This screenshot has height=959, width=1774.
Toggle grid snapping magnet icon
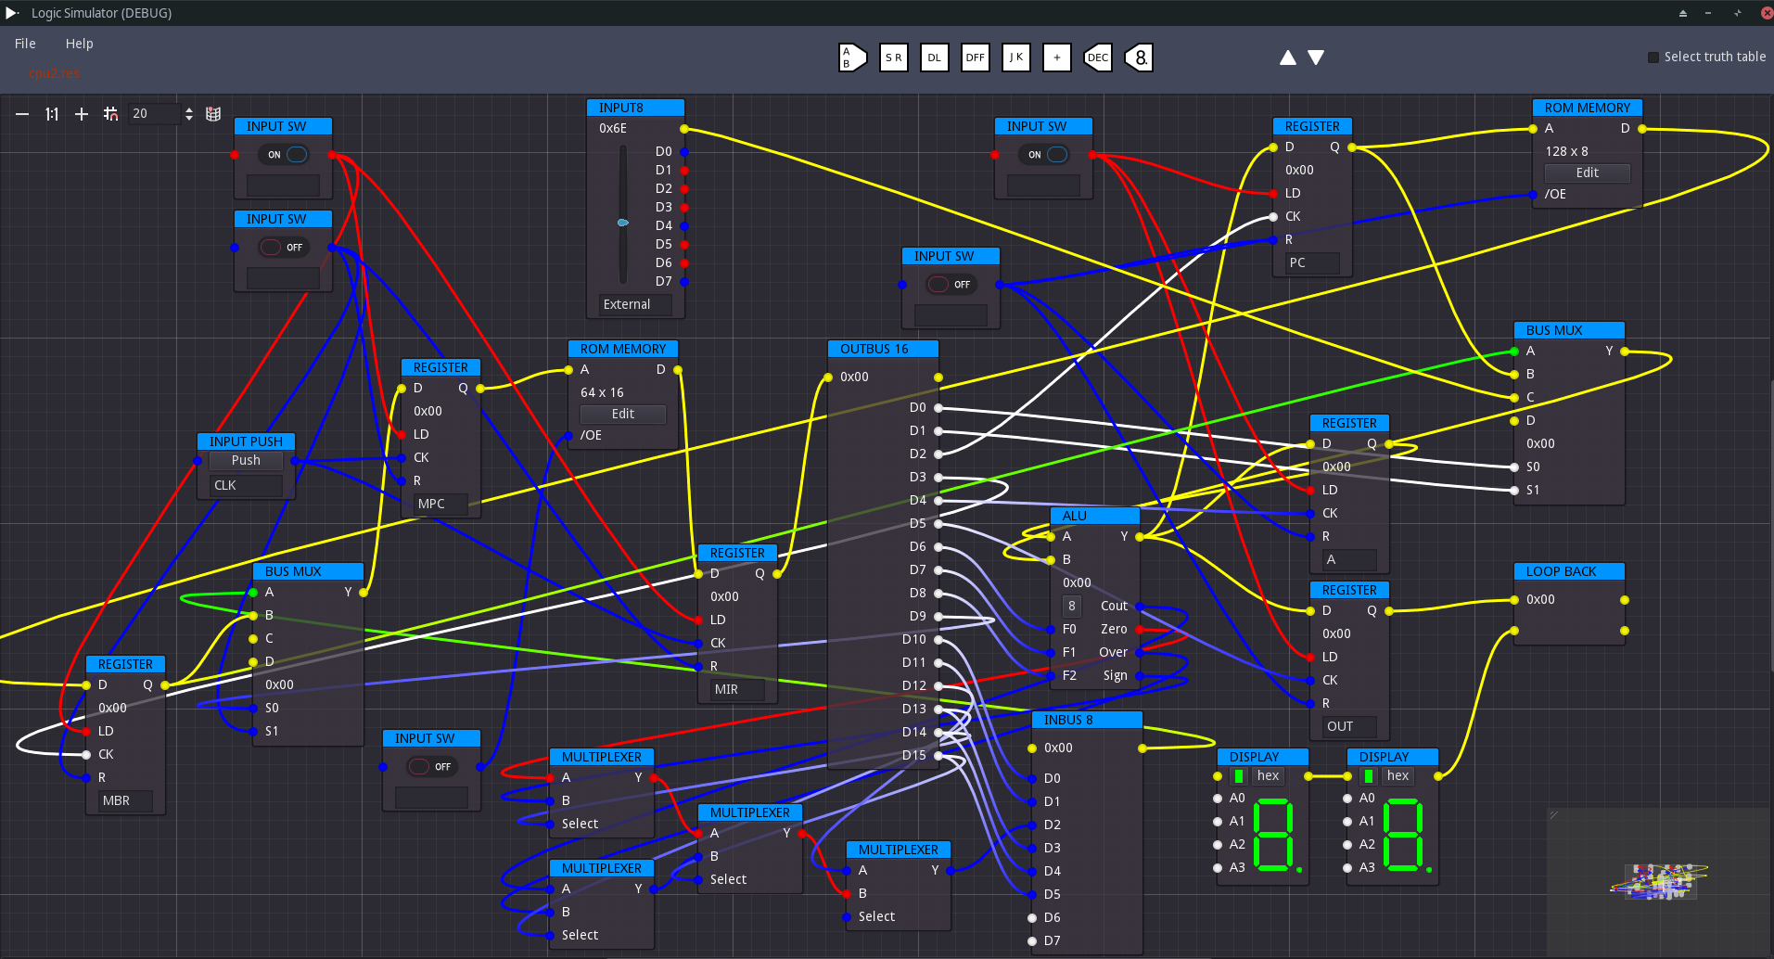click(110, 114)
